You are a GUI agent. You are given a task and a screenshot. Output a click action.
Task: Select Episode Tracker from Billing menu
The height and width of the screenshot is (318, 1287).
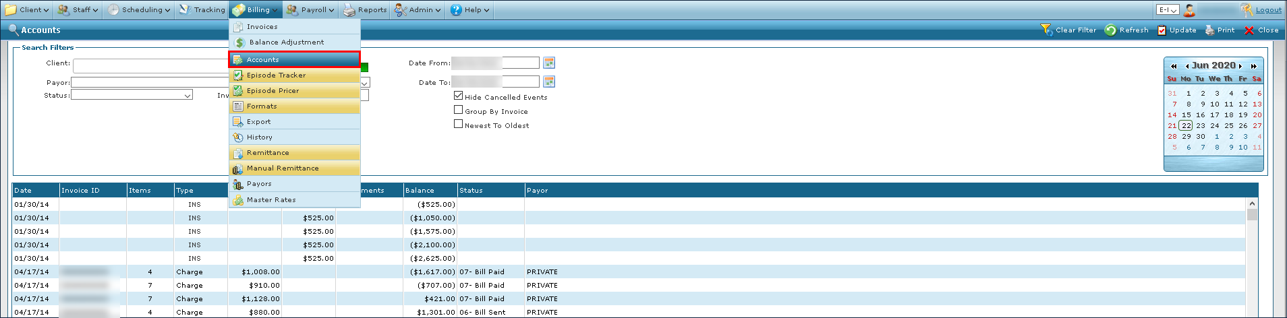tap(276, 75)
